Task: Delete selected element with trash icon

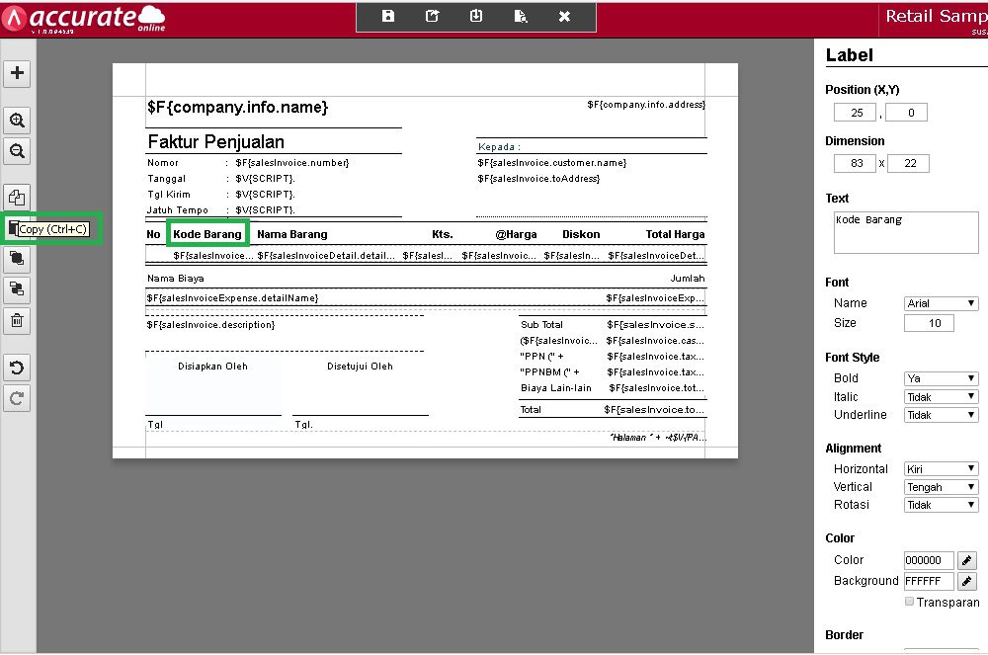Action: (x=18, y=320)
